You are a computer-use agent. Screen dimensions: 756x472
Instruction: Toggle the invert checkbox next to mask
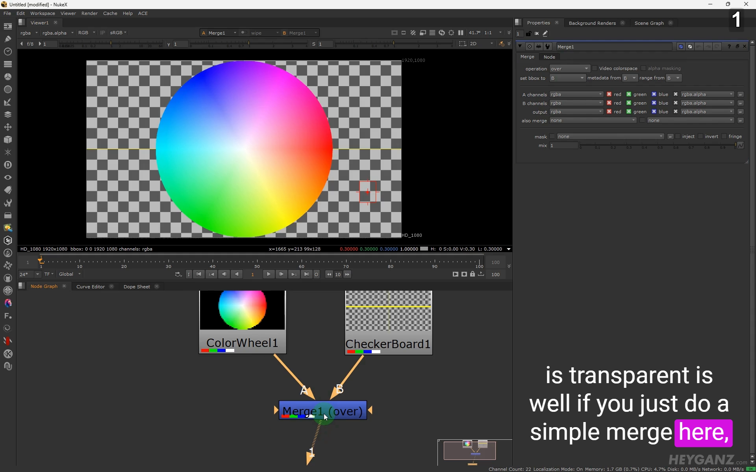(x=701, y=136)
